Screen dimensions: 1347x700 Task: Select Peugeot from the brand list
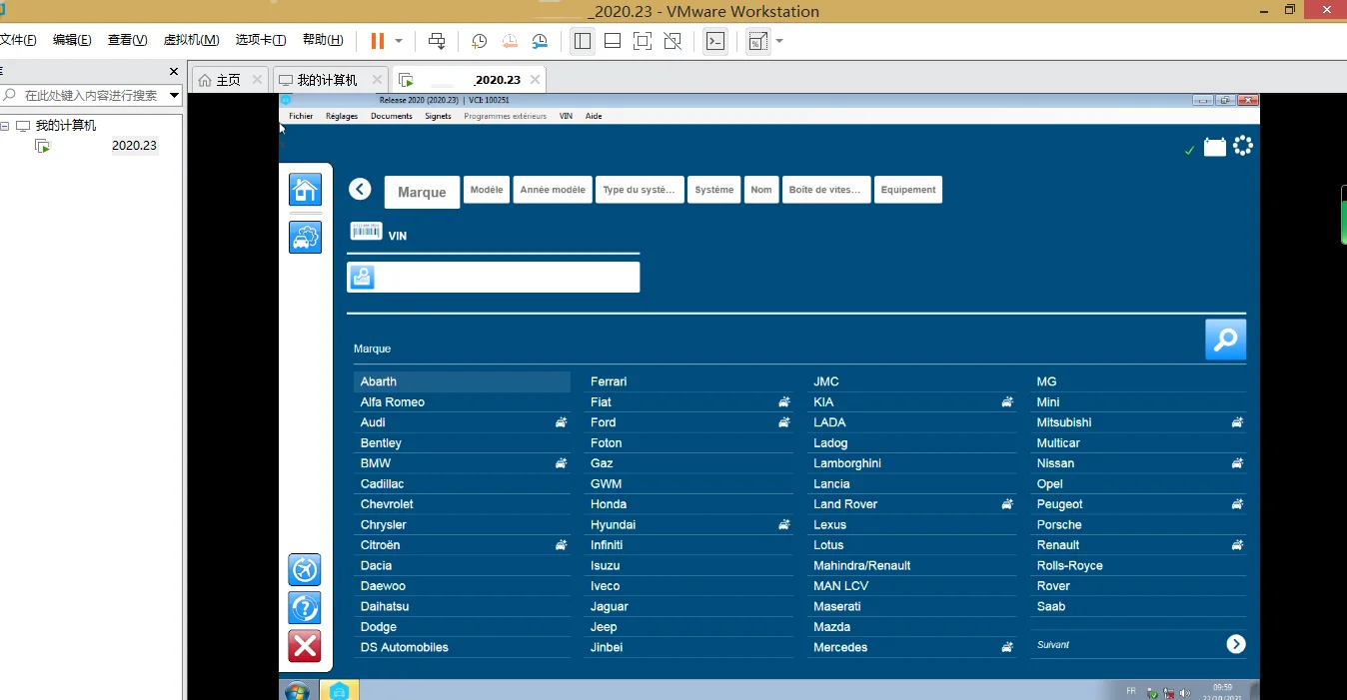[x=1059, y=504]
